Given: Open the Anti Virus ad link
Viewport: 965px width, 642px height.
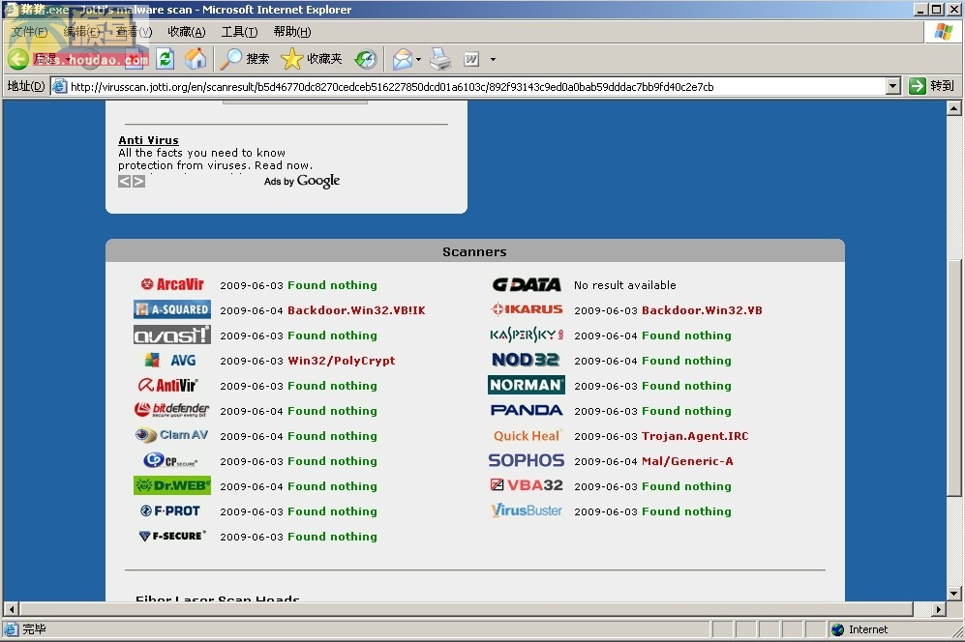Looking at the screenshot, I should point(148,140).
